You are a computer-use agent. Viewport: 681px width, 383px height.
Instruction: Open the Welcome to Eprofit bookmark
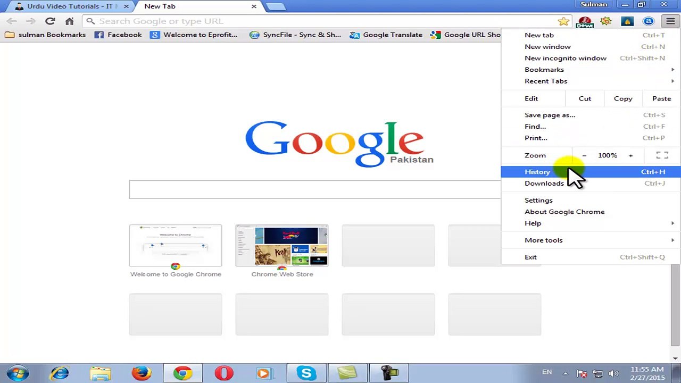(194, 35)
